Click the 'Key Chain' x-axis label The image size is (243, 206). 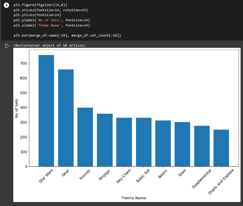tap(124, 176)
